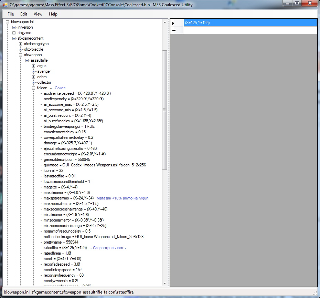
Task: Select the ejectshellcasingtimeratio entry
Action: point(71,148)
